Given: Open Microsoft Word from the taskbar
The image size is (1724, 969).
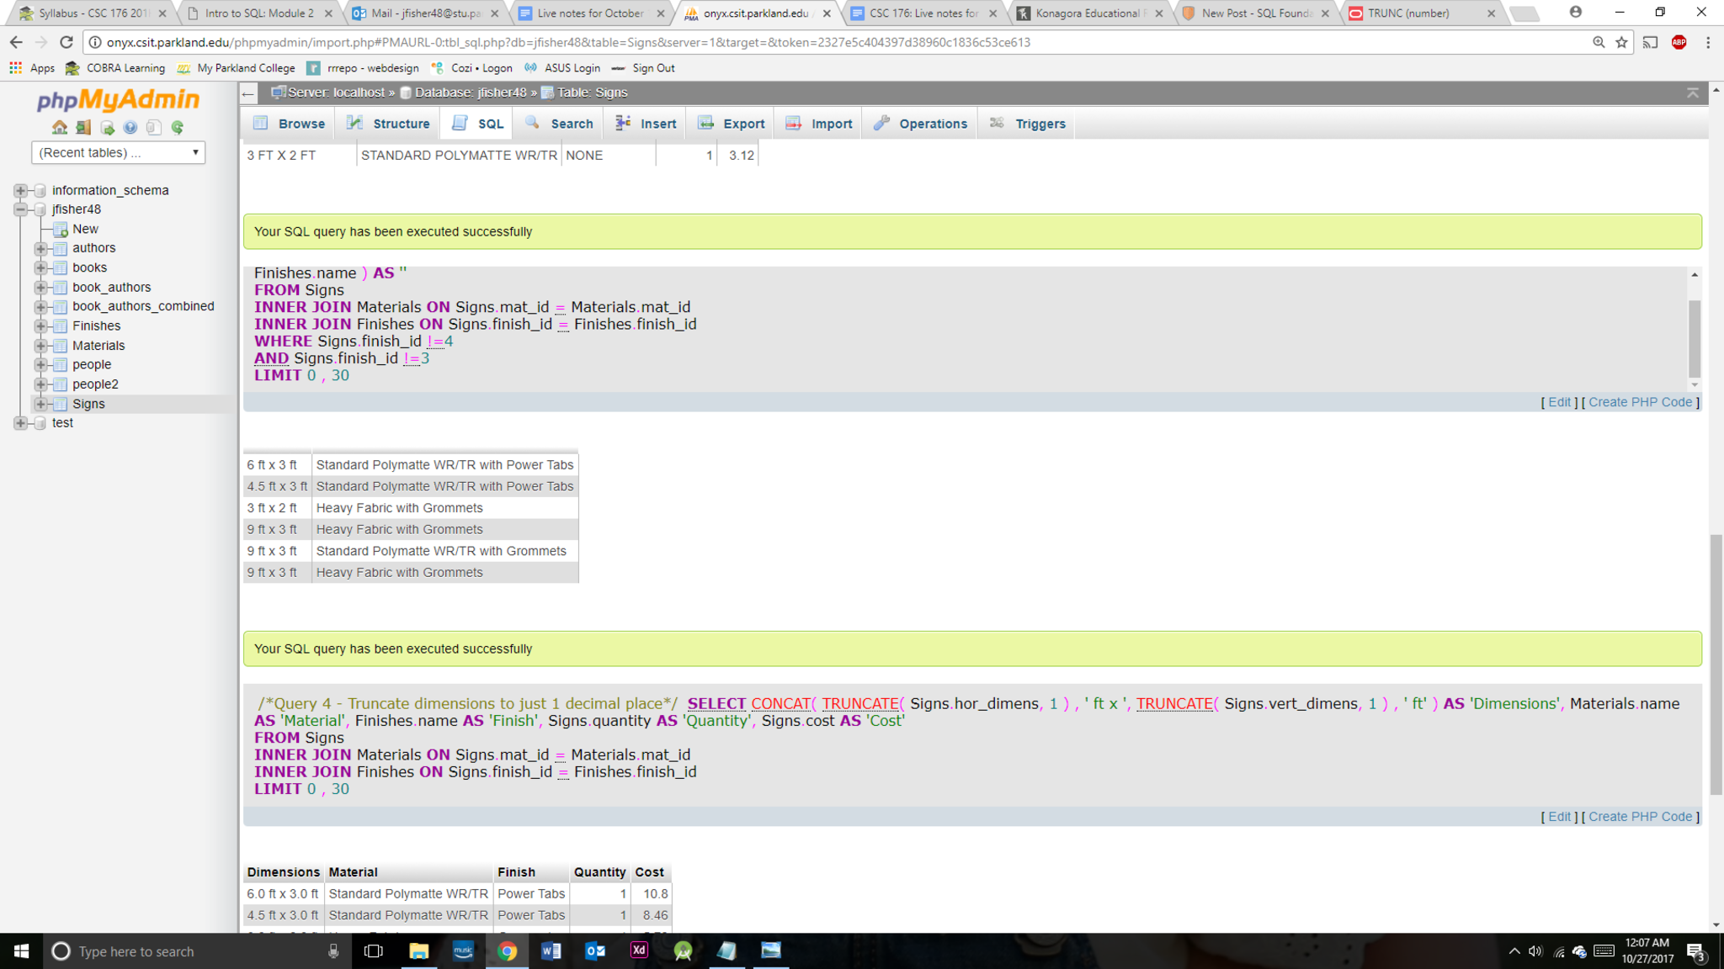Looking at the screenshot, I should [551, 950].
